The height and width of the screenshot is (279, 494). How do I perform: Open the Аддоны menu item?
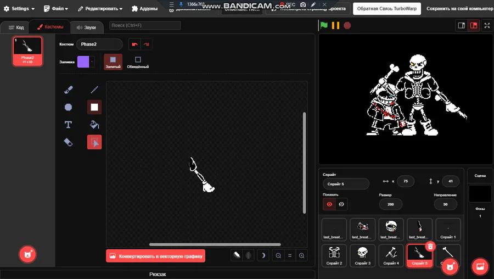point(144,8)
